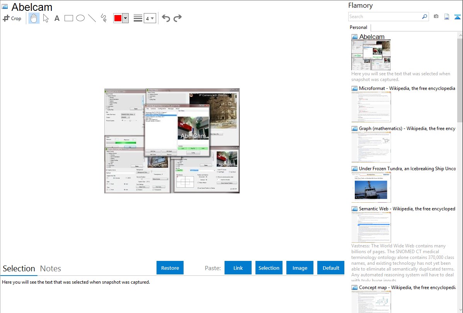This screenshot has height=313, width=463.
Task: Click the Abelcam title in sidebar list
Action: coord(372,37)
